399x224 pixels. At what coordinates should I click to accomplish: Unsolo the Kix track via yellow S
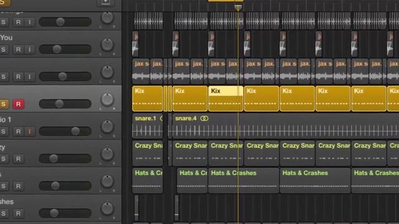click(4, 104)
